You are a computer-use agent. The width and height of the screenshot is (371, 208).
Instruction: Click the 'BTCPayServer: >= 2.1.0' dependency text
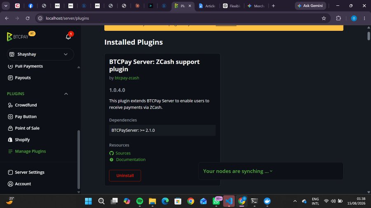133,130
